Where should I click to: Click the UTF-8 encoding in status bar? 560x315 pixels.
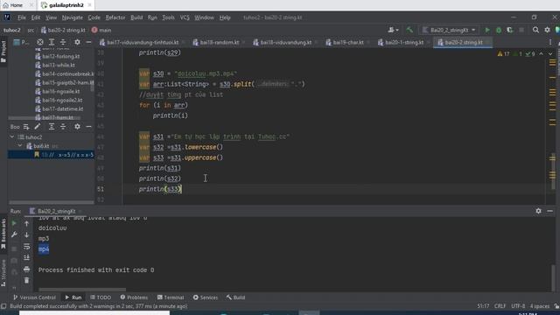(x=518, y=306)
